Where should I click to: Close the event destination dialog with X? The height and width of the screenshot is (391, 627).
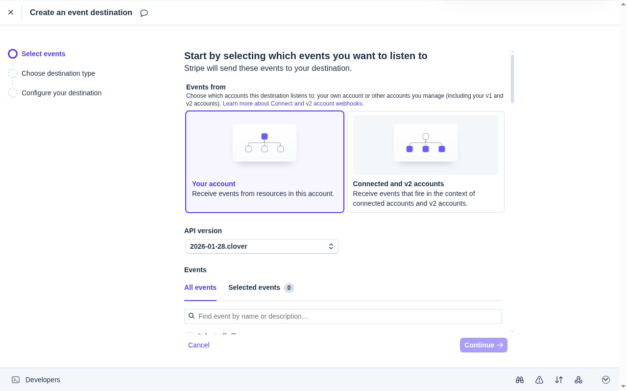(x=11, y=12)
